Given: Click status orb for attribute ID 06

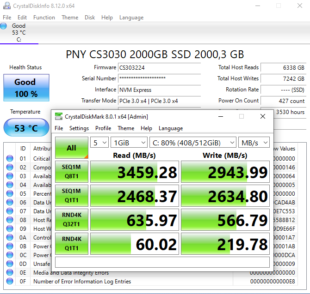Looking at the screenshot, I should (x=10, y=202).
